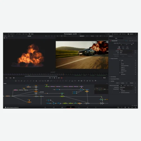This screenshot has height=141, width=141.
Task: Add a Paint node from the toolbar
Action: pos(25,81)
